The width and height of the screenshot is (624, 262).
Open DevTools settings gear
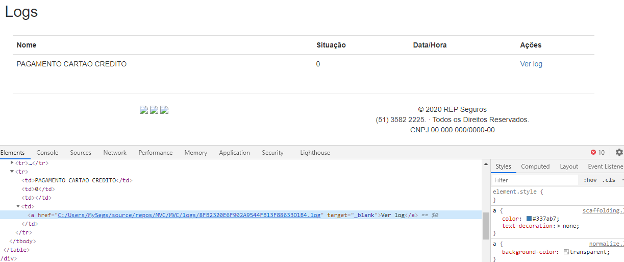(x=619, y=152)
